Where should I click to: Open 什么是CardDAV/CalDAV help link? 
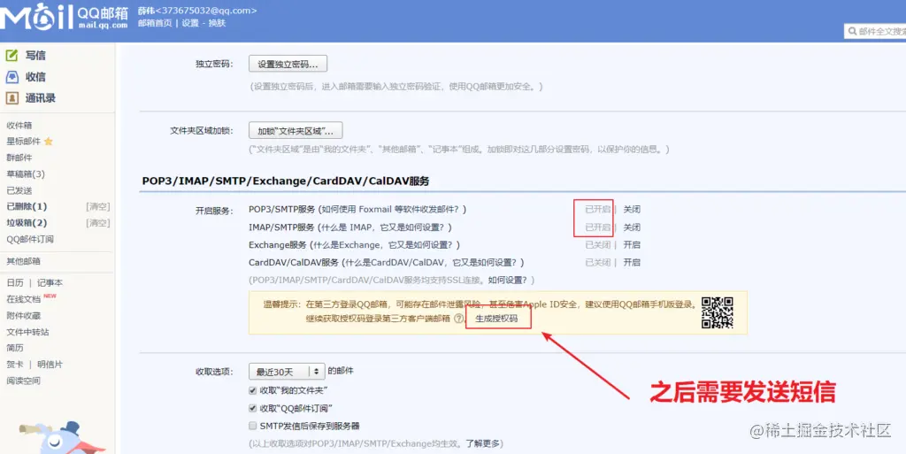point(432,262)
